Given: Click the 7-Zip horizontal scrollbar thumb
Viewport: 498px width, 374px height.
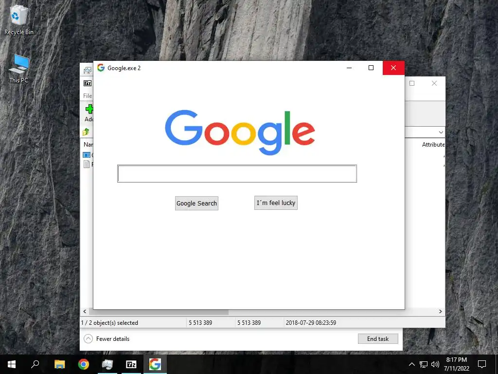Looking at the screenshot, I should point(159,312).
